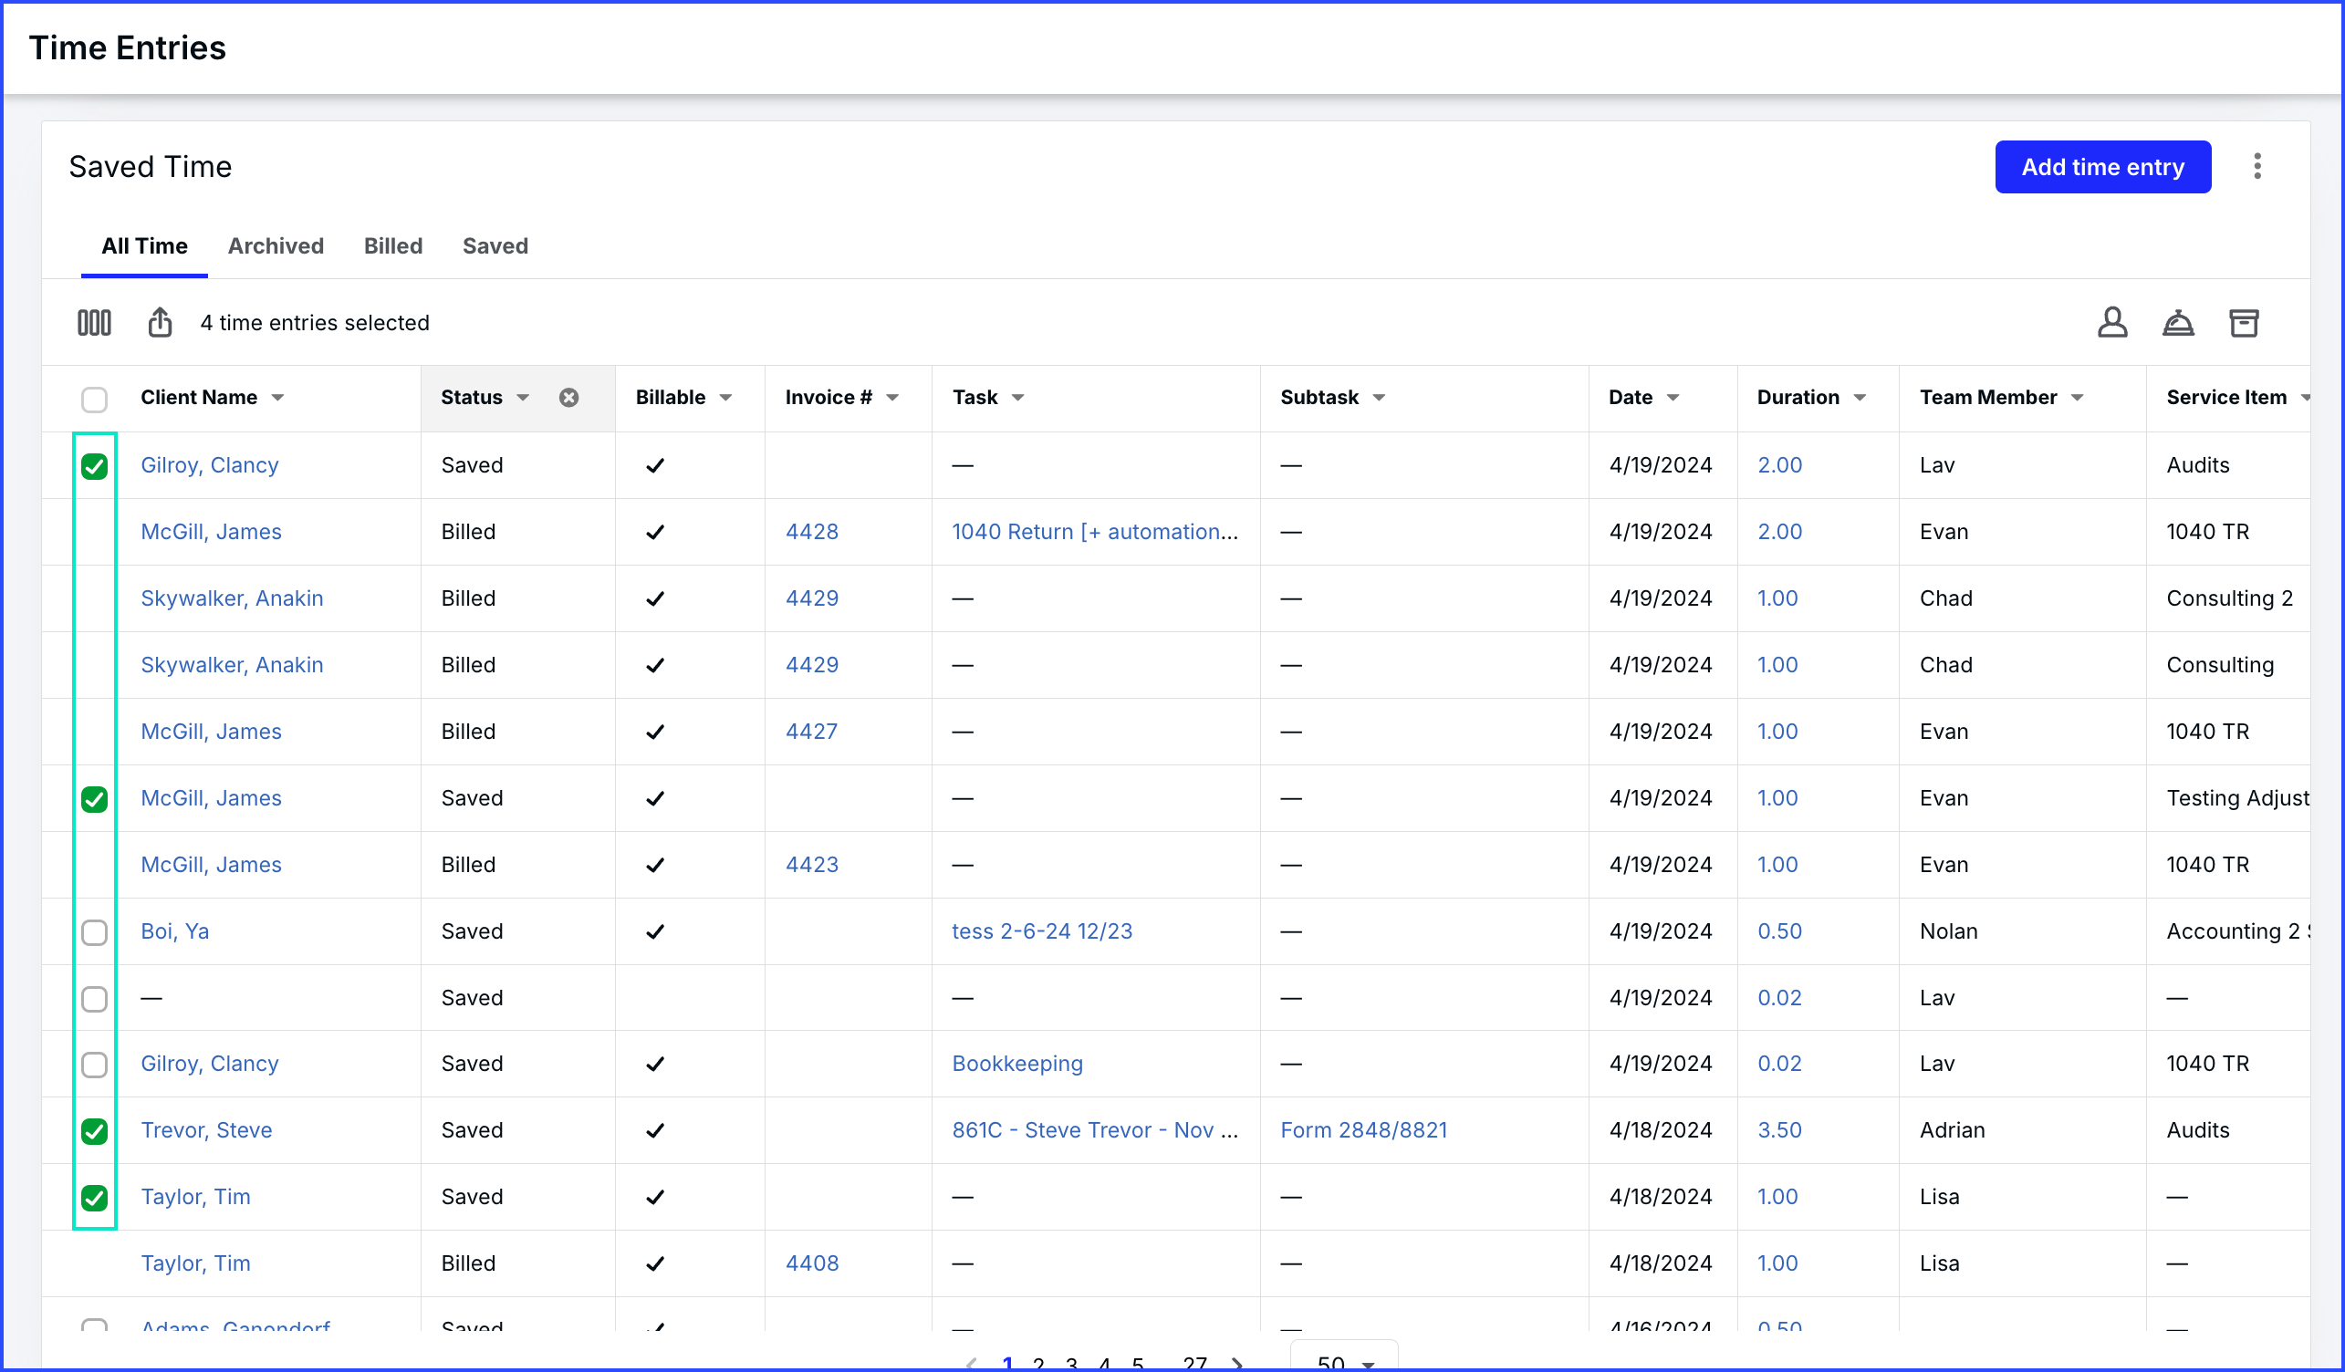Open invoice 4427 link
The height and width of the screenshot is (1372, 2345).
click(x=811, y=732)
